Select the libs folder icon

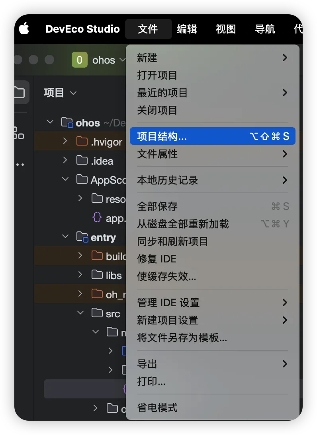point(97,275)
